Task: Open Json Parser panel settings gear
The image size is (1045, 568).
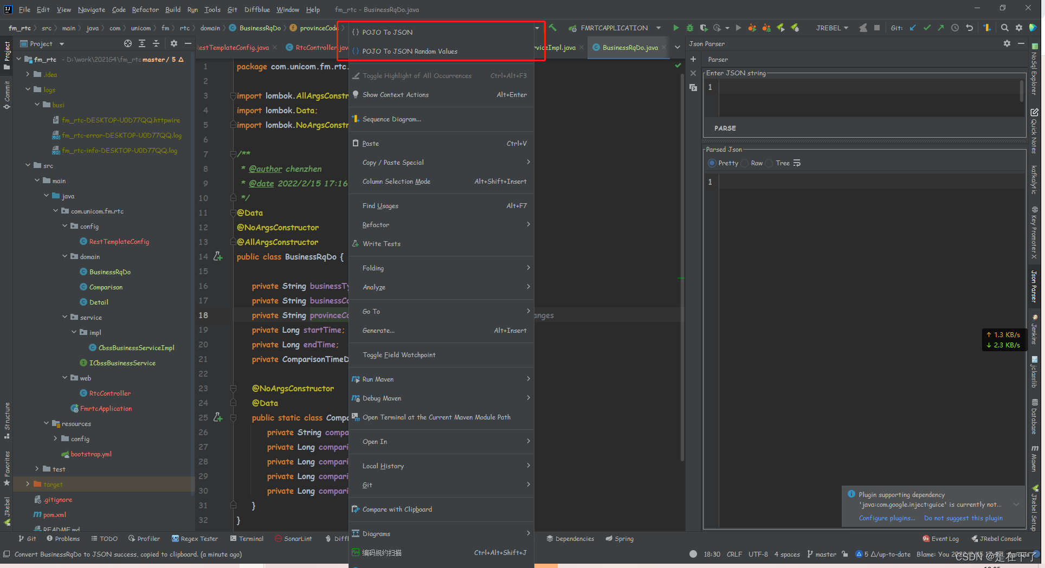Action: [x=1007, y=43]
